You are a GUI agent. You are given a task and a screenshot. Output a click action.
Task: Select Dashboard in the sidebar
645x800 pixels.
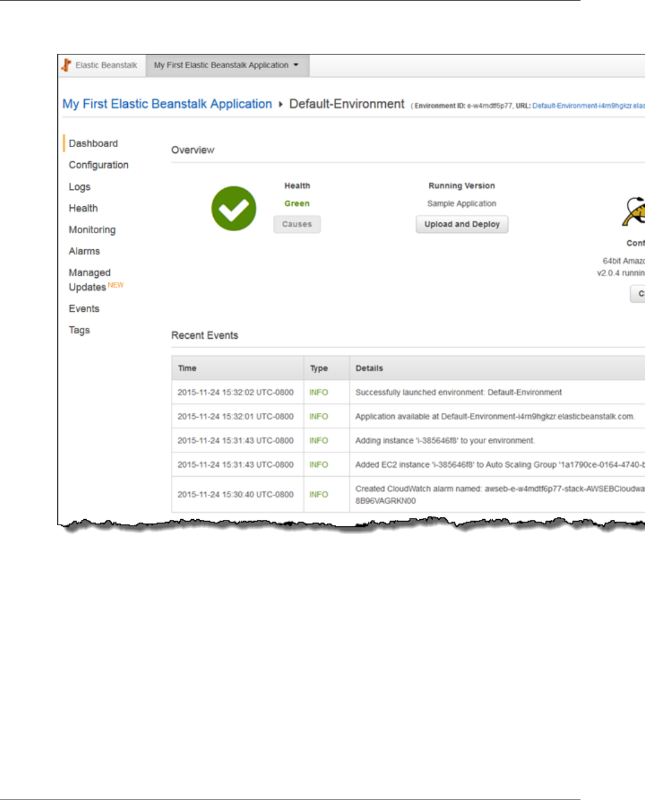(x=93, y=143)
